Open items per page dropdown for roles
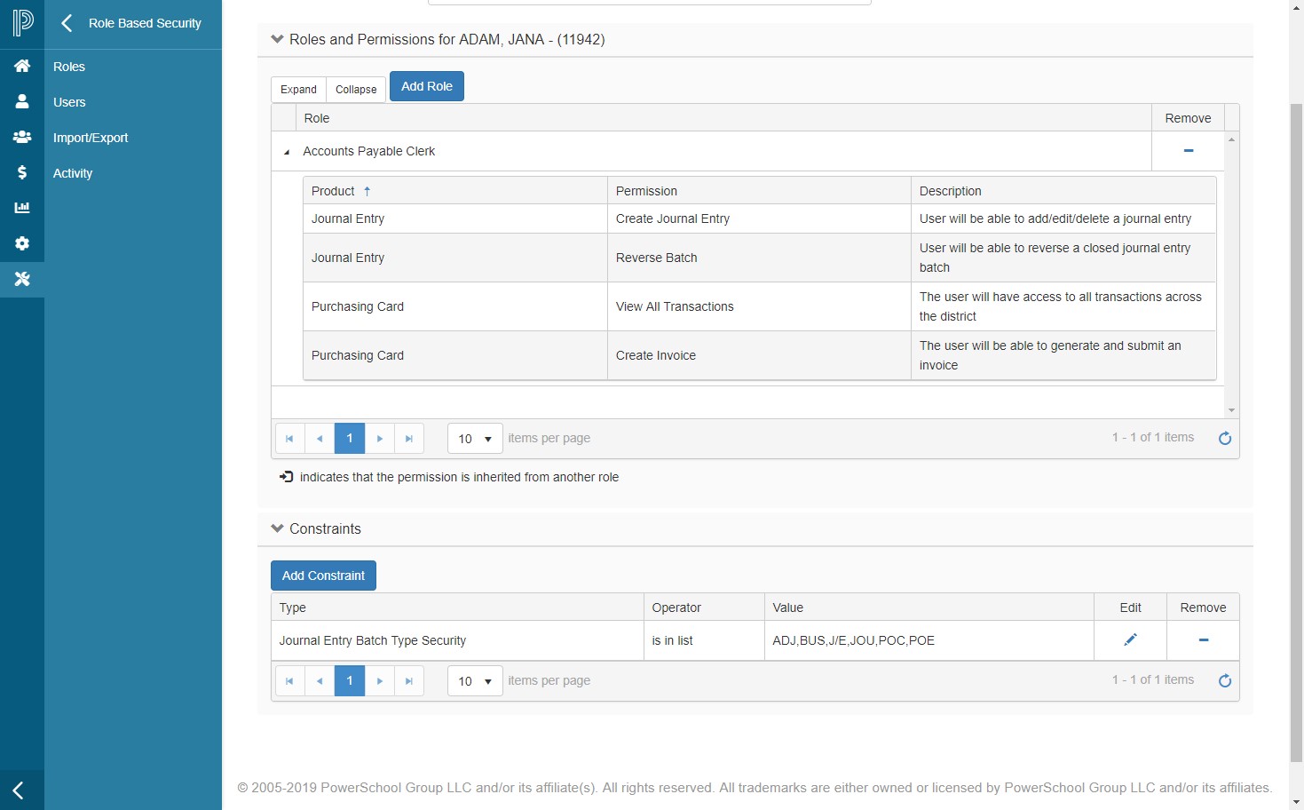The height and width of the screenshot is (810, 1304). pos(475,439)
